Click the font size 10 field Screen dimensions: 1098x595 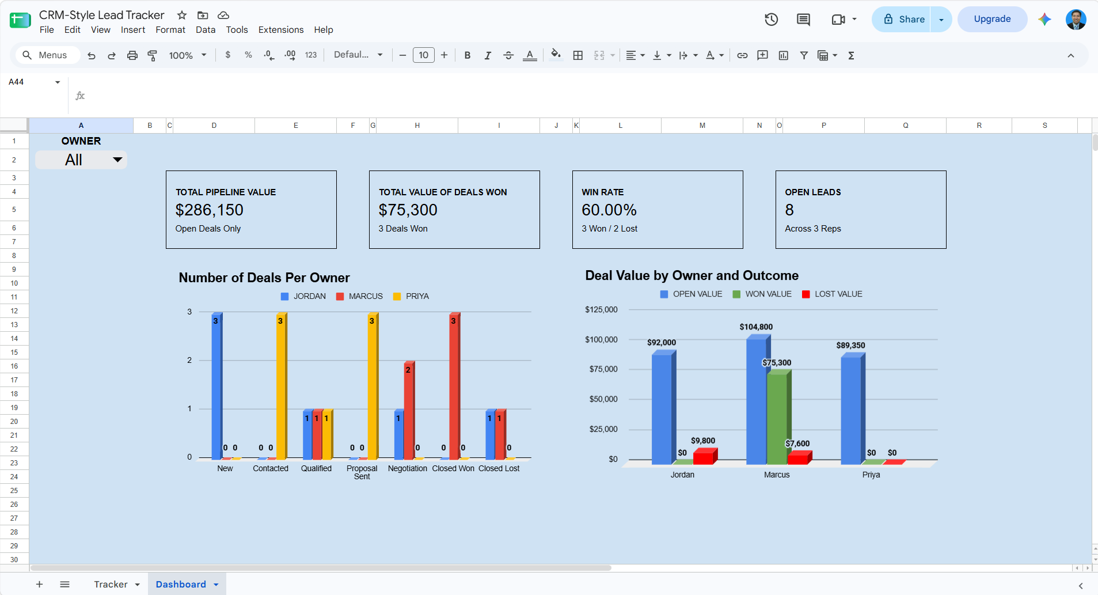(x=424, y=55)
